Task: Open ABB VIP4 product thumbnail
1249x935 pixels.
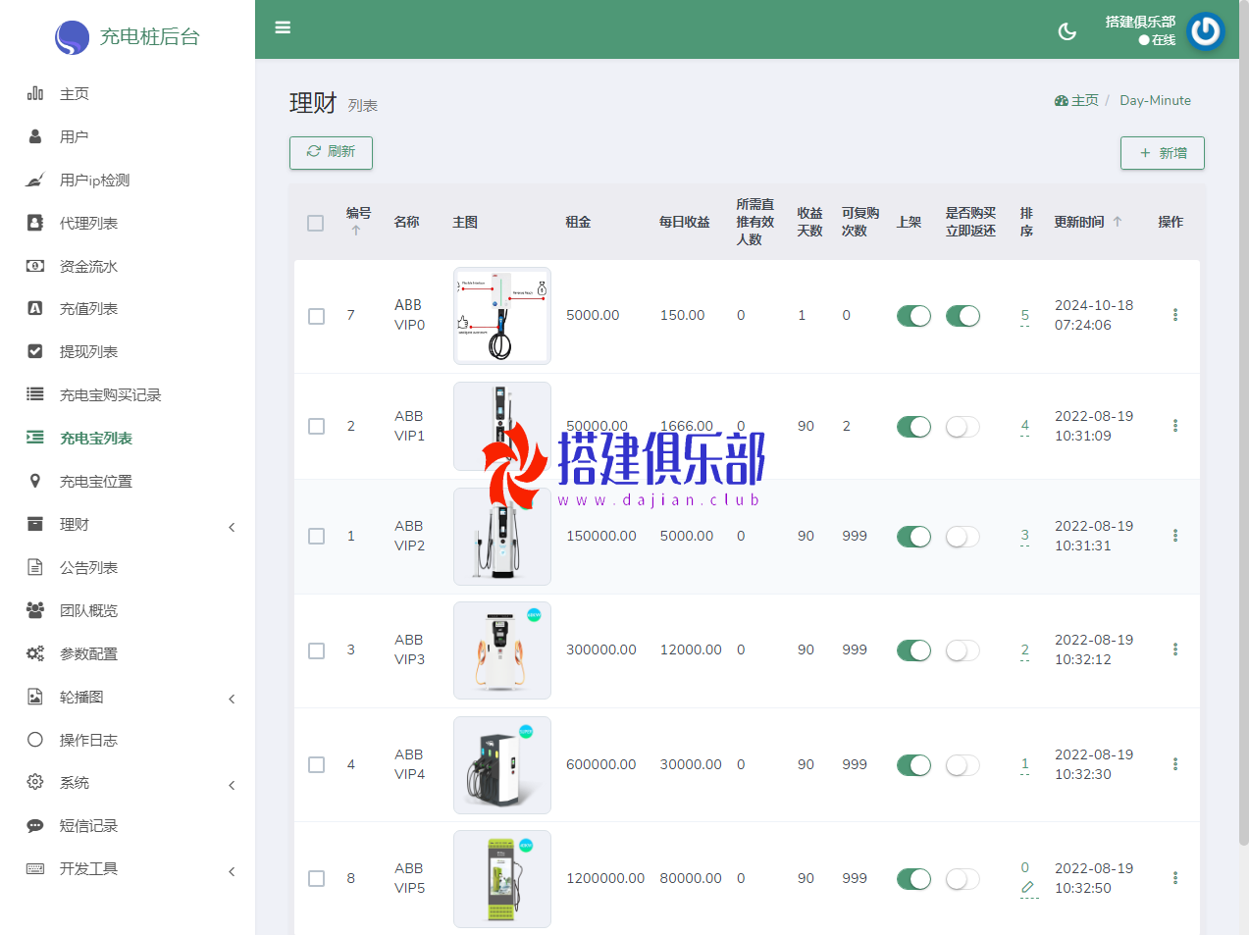Action: (x=502, y=765)
